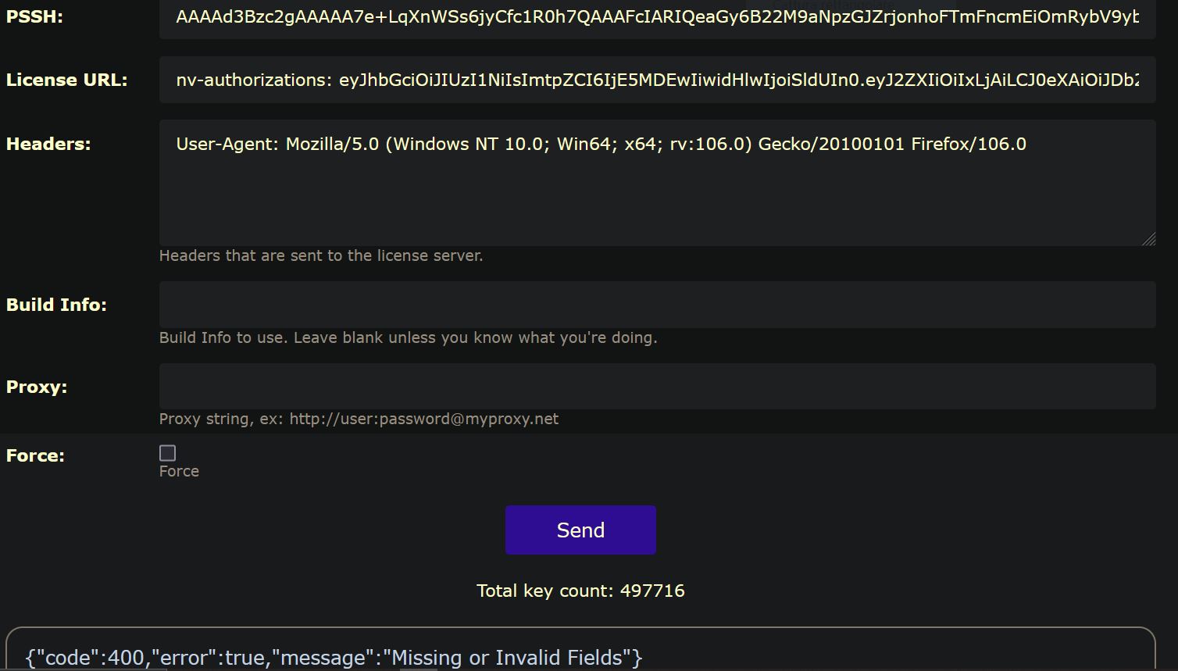Click the Total key count text

(580, 591)
